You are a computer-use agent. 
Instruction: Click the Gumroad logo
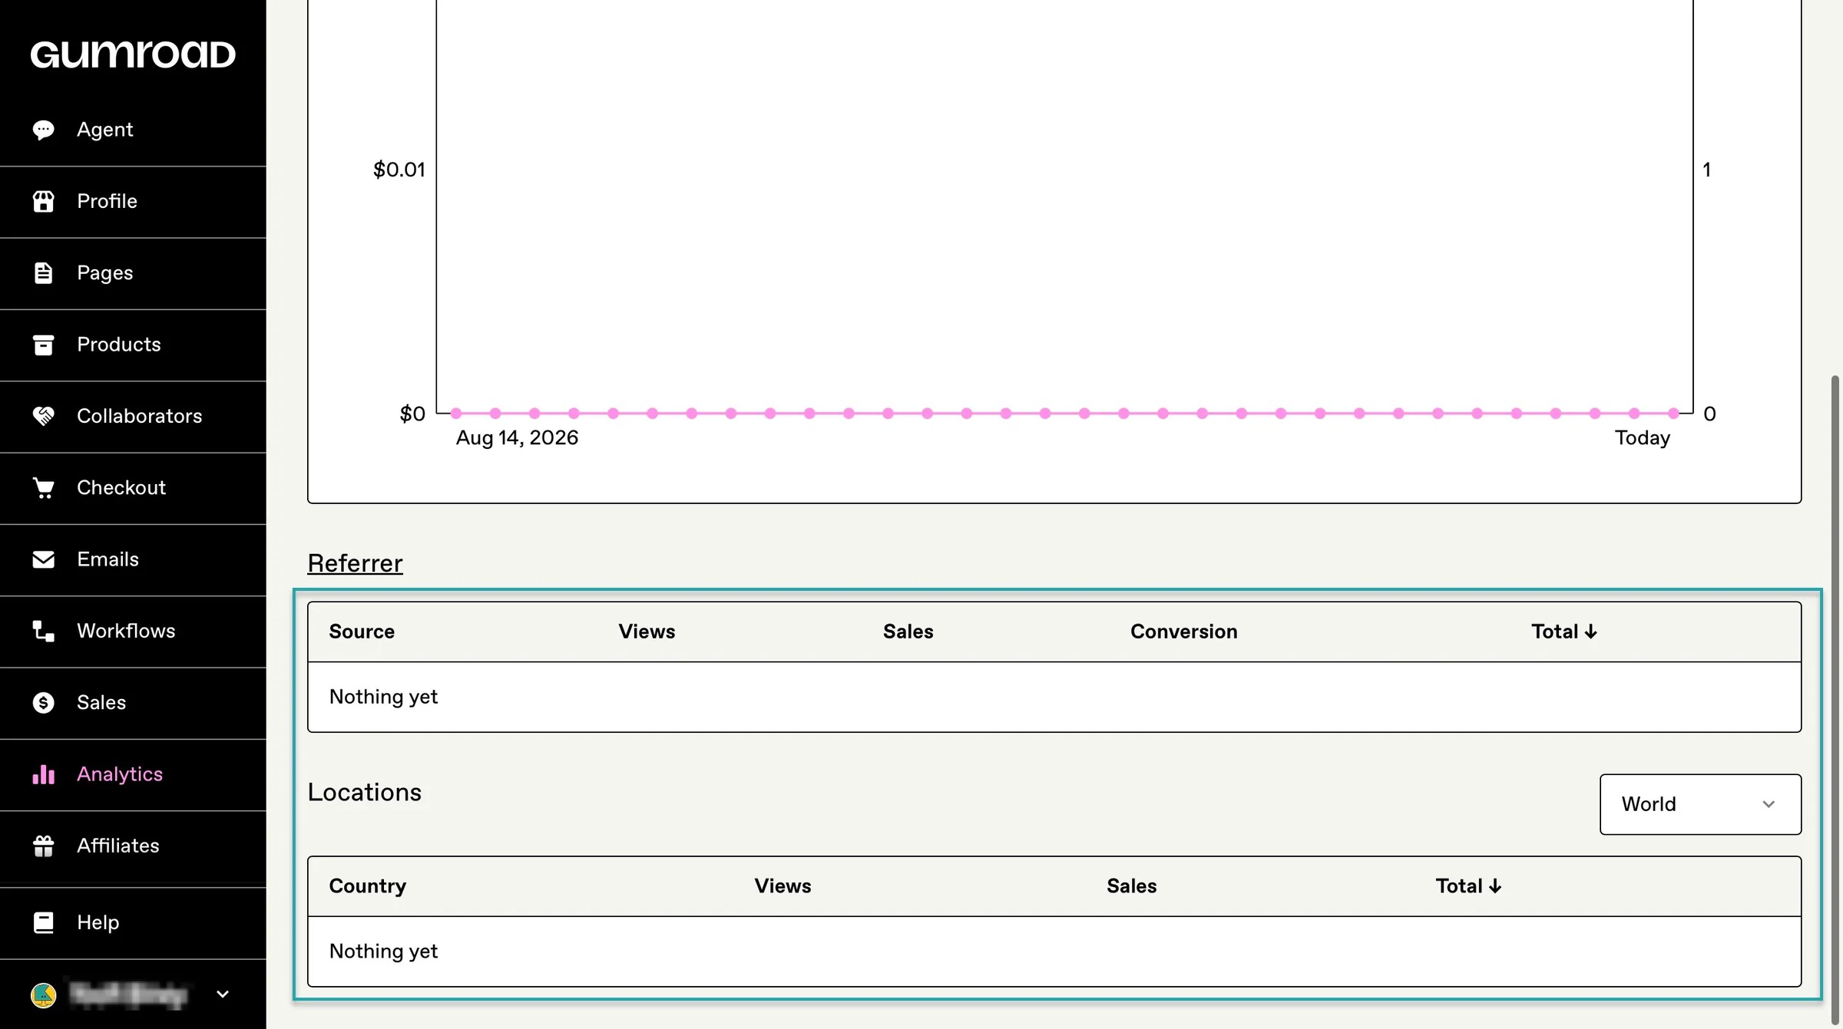133,54
